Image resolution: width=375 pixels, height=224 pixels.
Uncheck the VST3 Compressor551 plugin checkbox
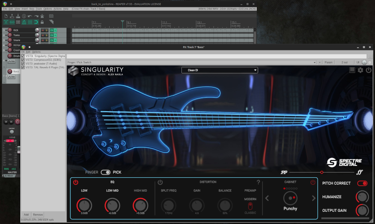(23, 59)
